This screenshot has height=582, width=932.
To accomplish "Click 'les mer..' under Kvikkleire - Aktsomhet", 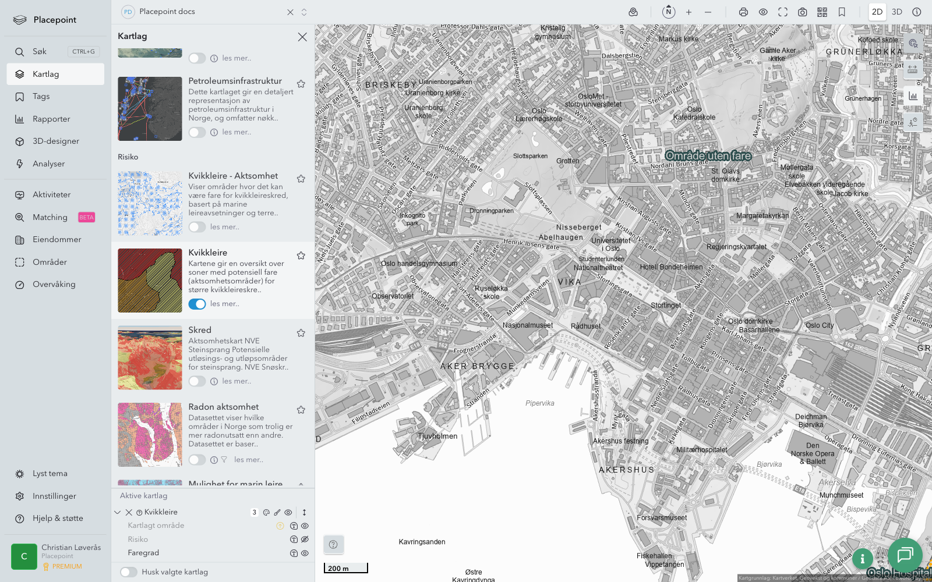I will click(x=224, y=227).
